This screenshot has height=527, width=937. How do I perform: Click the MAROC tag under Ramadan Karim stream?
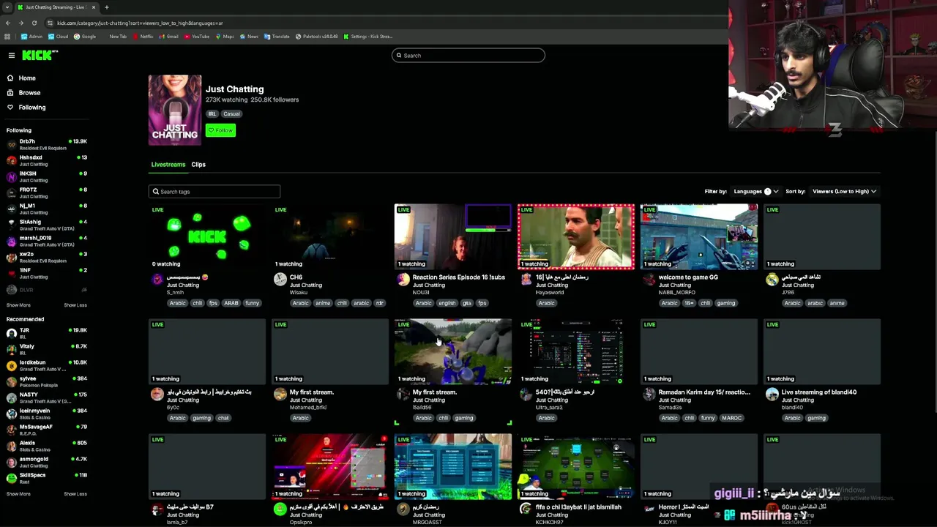(731, 418)
